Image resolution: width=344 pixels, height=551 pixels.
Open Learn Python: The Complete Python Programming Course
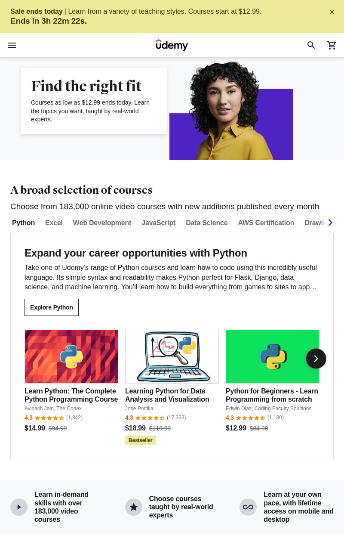[71, 395]
